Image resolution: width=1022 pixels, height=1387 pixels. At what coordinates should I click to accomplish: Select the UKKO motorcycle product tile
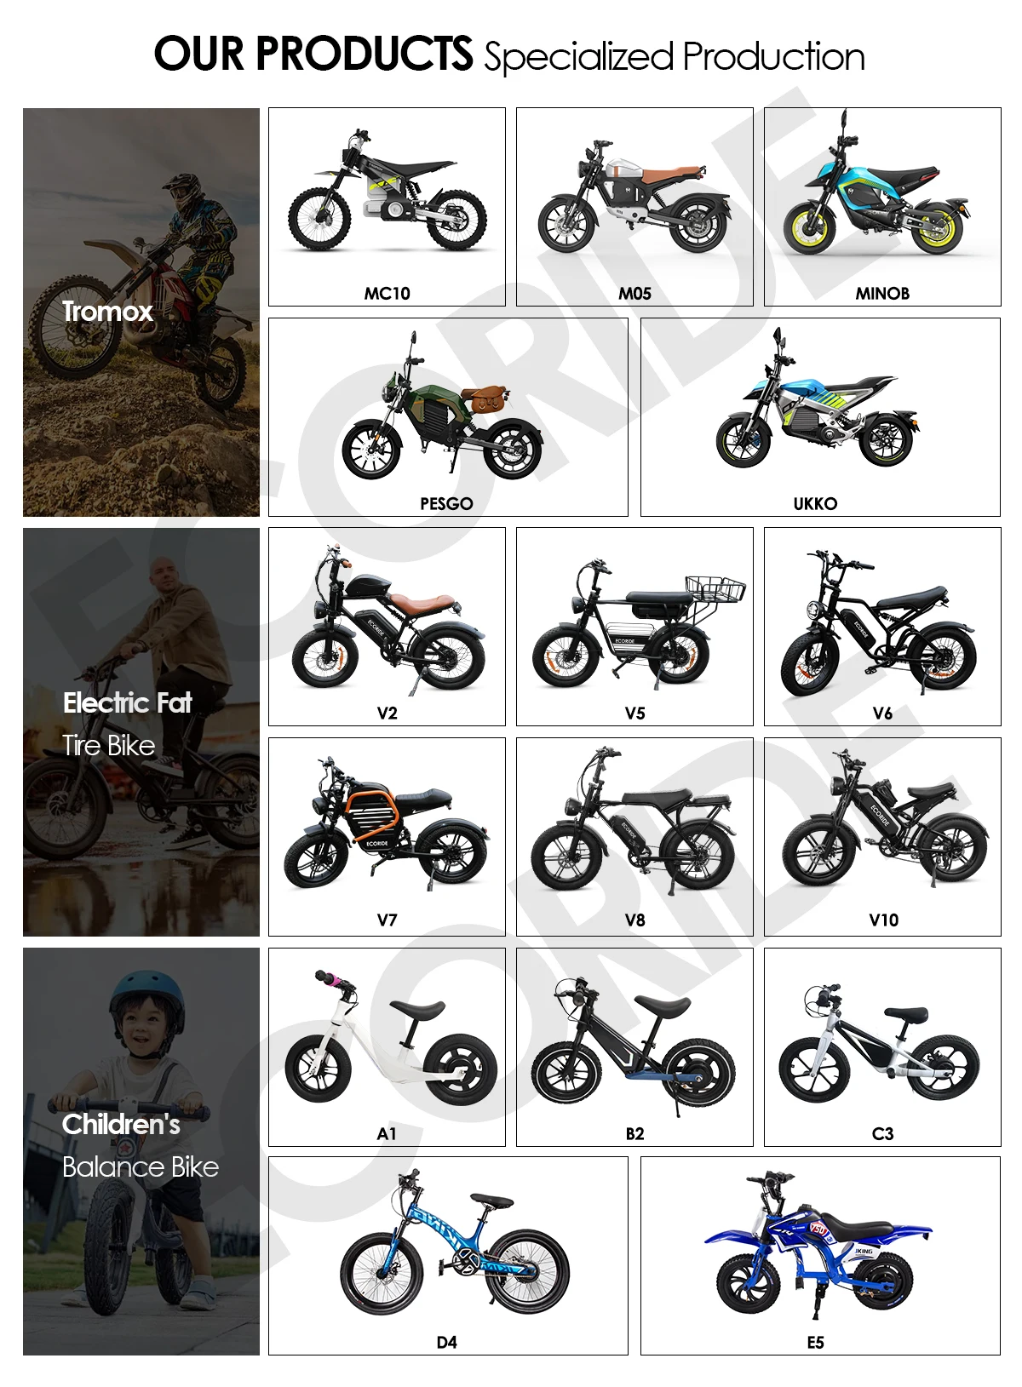coord(820,417)
